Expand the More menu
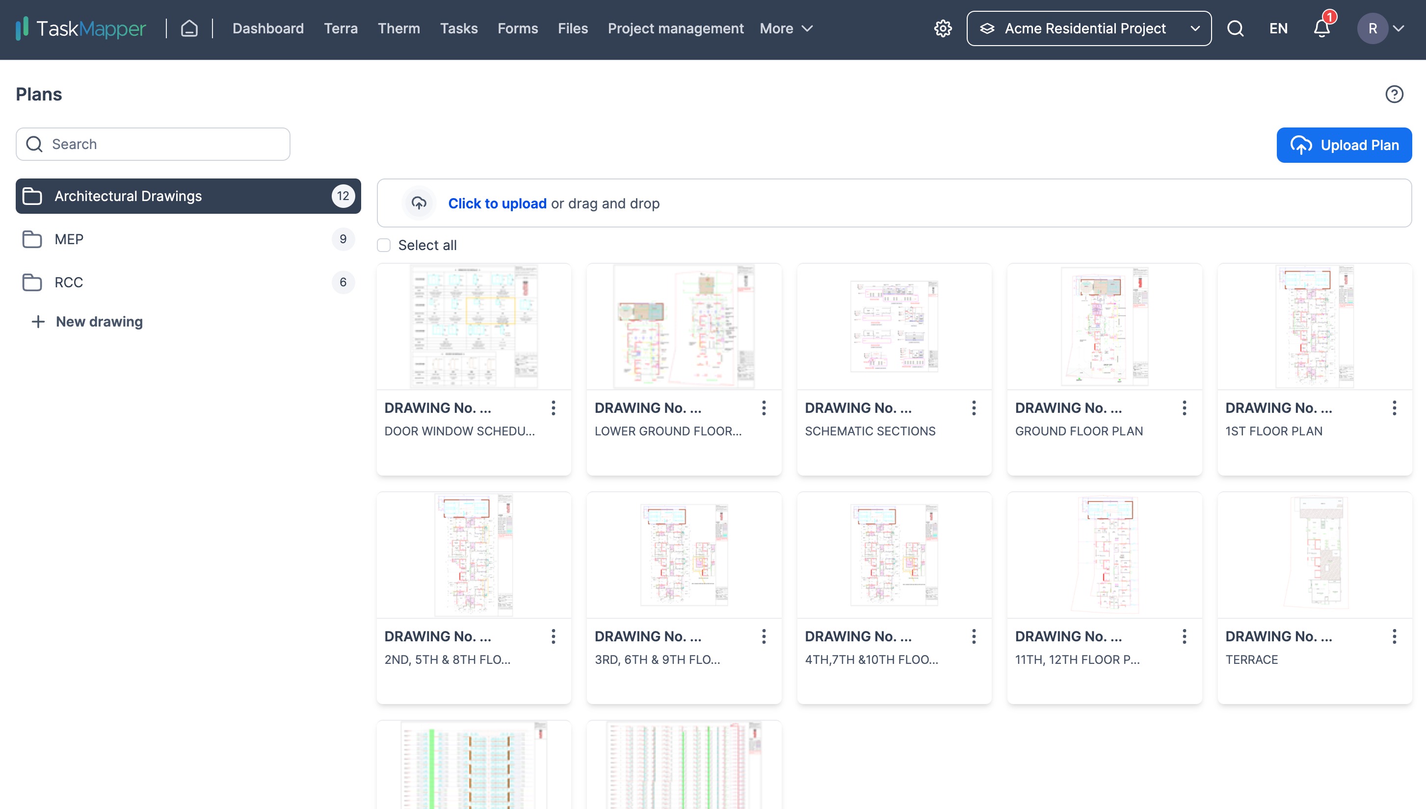Image resolution: width=1426 pixels, height=809 pixels. coord(786,28)
